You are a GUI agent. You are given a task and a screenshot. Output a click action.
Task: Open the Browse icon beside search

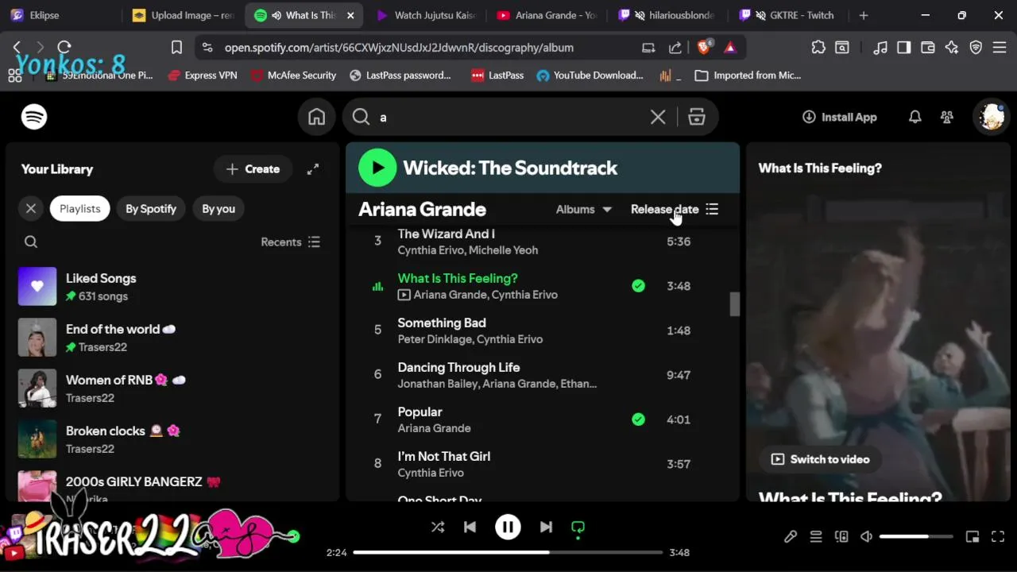697,118
